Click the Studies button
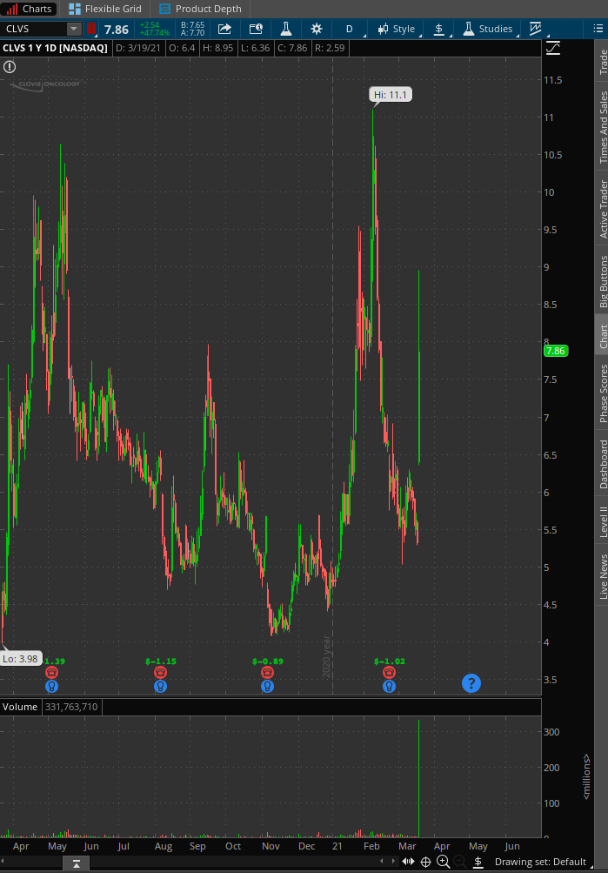 (487, 29)
